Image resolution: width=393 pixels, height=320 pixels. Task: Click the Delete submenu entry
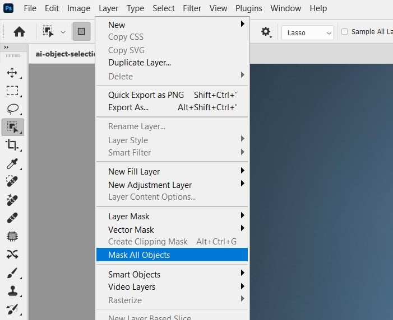click(172, 76)
